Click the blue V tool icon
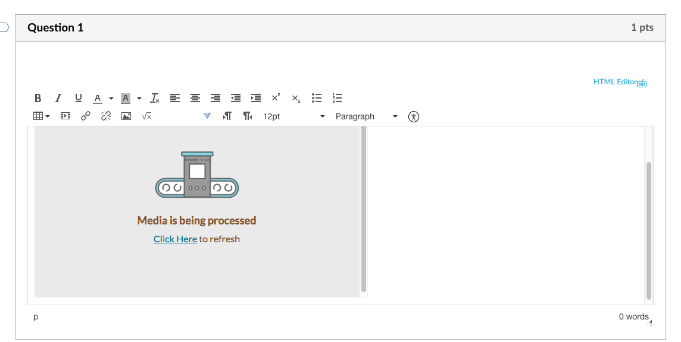Image resolution: width=681 pixels, height=342 pixels. (207, 116)
